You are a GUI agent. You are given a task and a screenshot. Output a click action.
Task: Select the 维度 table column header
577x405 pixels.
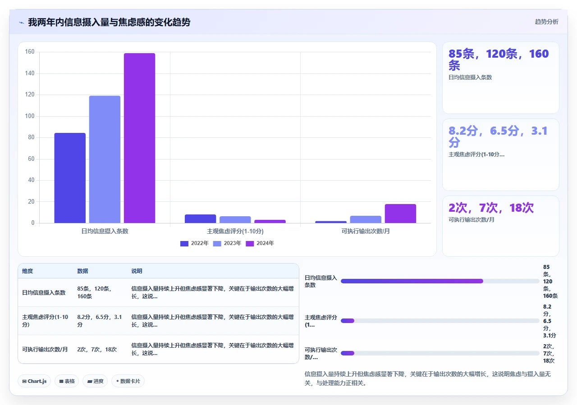[27, 271]
